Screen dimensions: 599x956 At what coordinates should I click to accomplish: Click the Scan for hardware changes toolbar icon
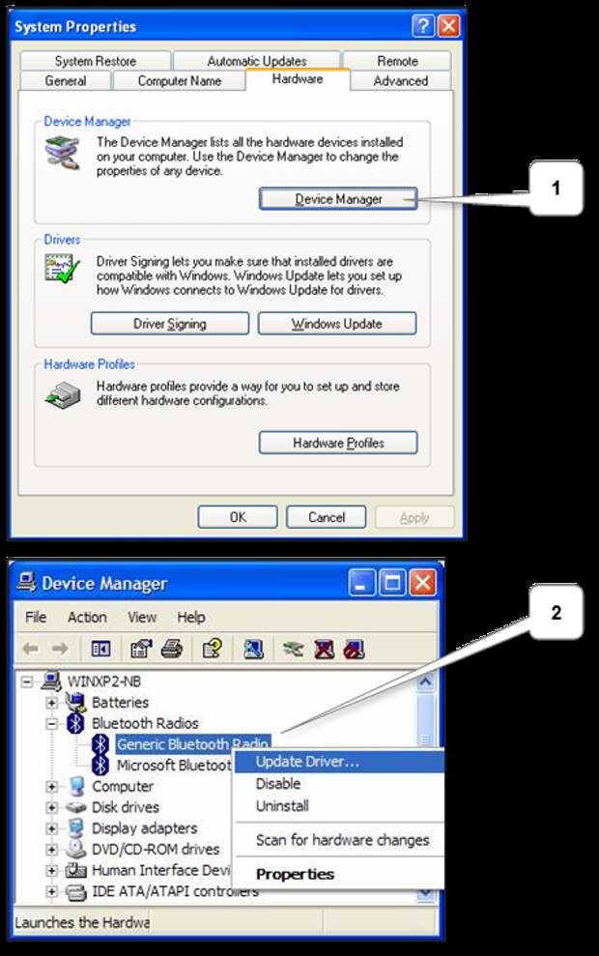(253, 649)
